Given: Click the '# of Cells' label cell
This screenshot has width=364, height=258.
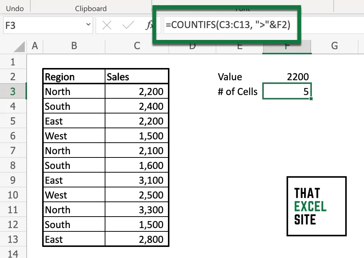Looking at the screenshot, I should click(237, 92).
